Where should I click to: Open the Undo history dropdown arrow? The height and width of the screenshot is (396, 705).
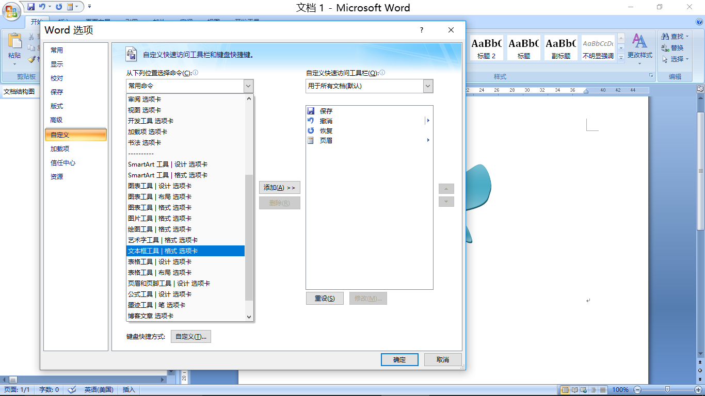tap(50, 7)
